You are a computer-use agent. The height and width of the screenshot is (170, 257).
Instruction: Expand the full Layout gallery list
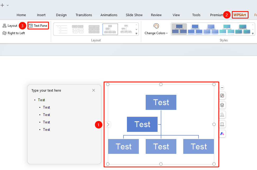pos(136,33)
